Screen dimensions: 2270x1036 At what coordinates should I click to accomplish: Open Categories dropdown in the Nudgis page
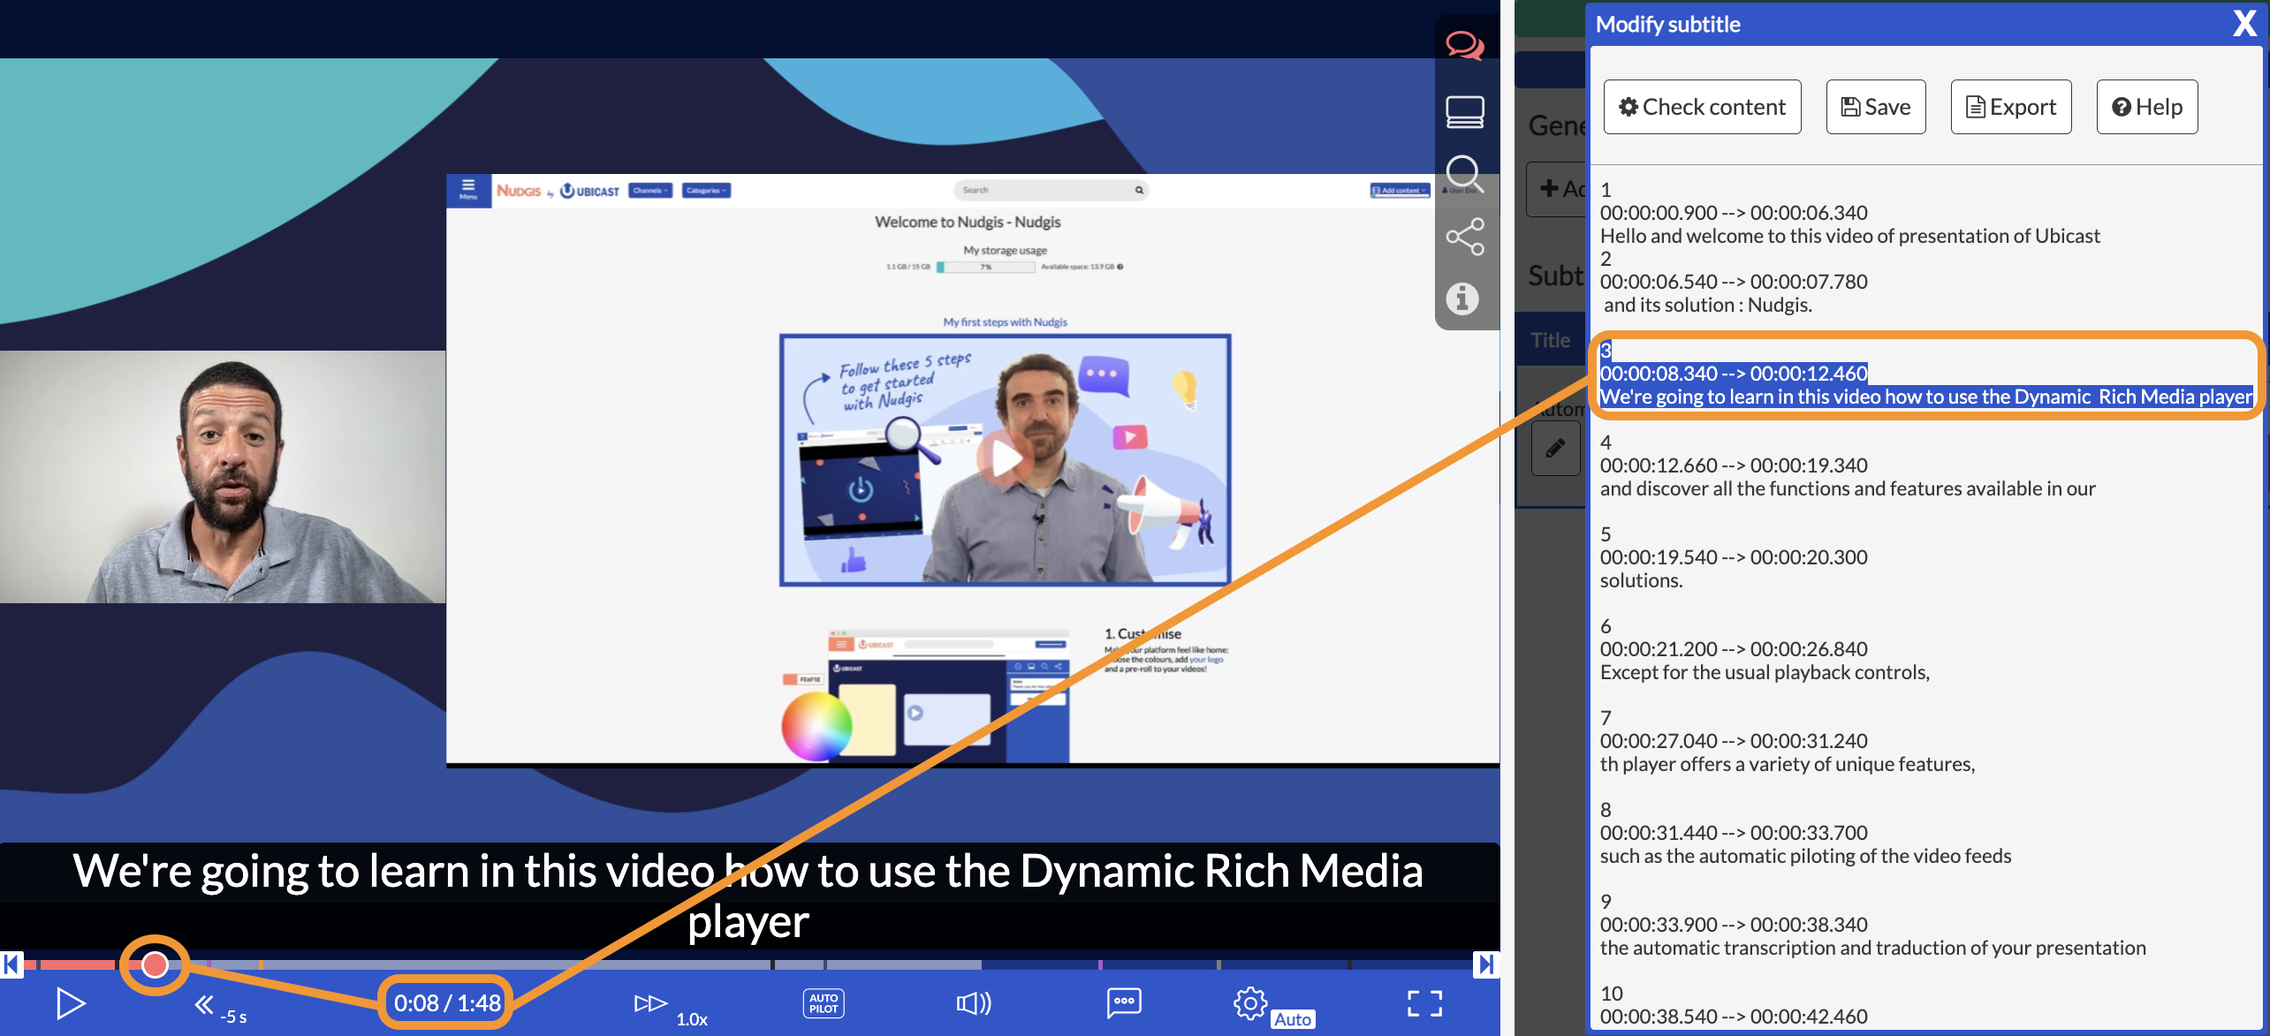click(705, 191)
